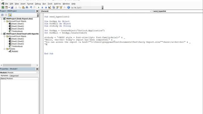Click the Insert UserForm toolbar icon
This screenshot has width=203, height=114.
tap(6, 8)
